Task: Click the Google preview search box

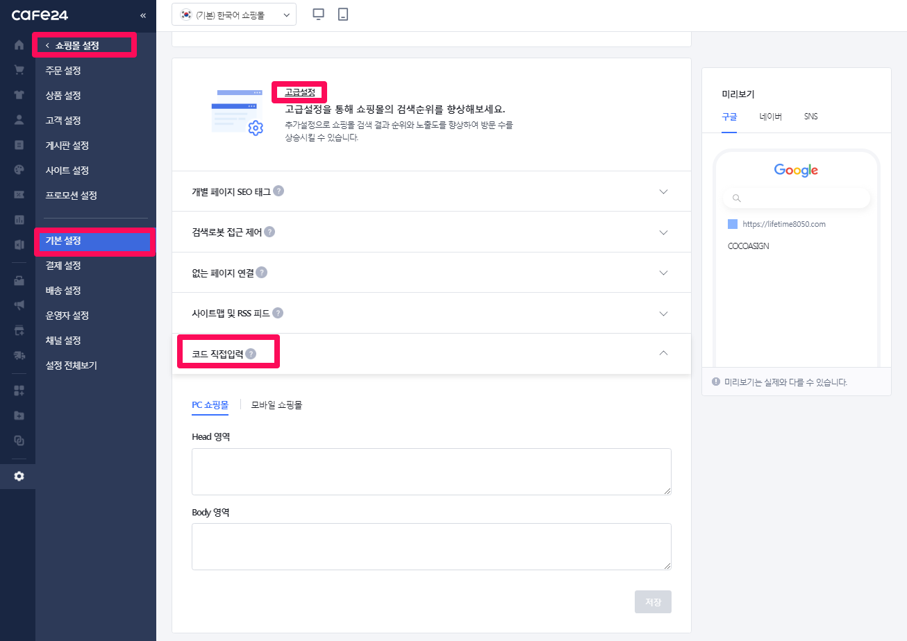Action: [797, 198]
